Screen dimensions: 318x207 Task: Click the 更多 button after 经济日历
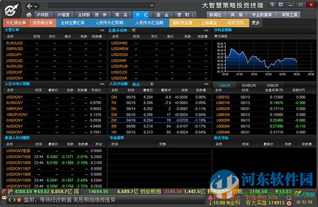(x=255, y=23)
